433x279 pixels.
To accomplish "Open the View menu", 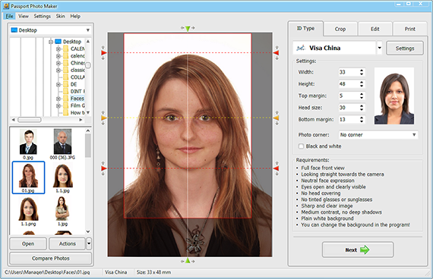I will pyautogui.click(x=24, y=16).
